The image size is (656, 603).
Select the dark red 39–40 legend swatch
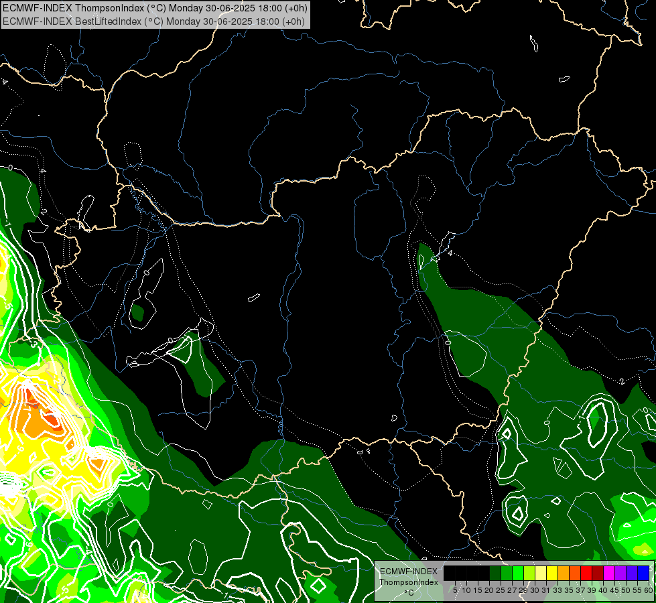598,573
